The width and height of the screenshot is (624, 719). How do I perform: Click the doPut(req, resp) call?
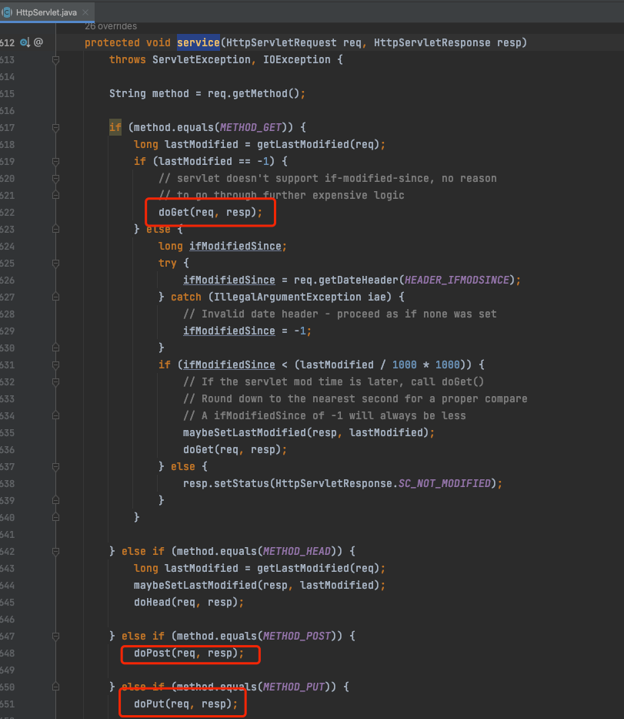[x=185, y=704]
